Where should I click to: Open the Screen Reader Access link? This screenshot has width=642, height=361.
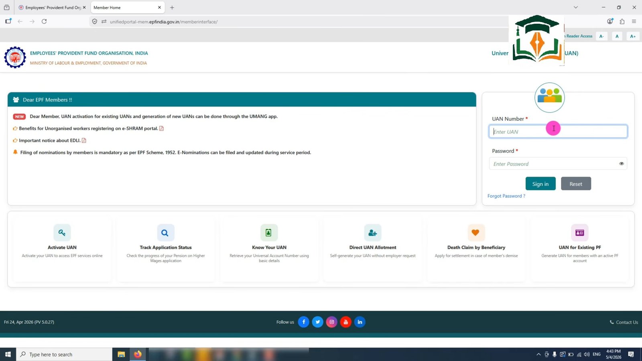(x=579, y=36)
